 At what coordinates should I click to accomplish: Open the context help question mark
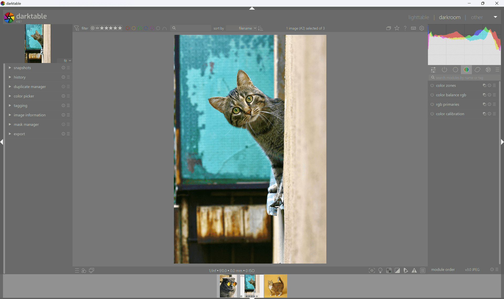coord(405,28)
